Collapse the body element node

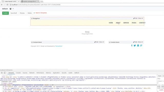click(2, 85)
